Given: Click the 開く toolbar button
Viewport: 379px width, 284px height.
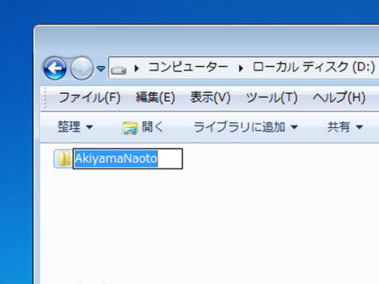Looking at the screenshot, I should click(x=143, y=127).
